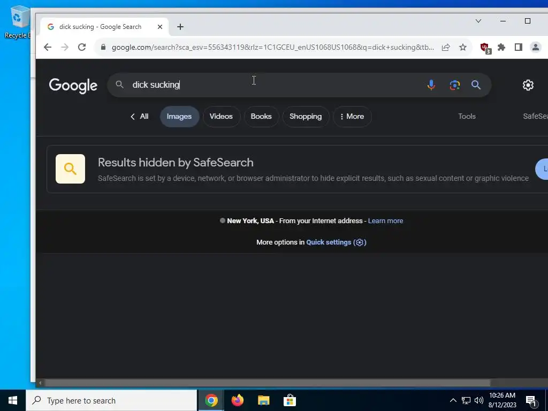Launch Firefox from the taskbar
Screen dimensions: 548x411
click(x=238, y=400)
